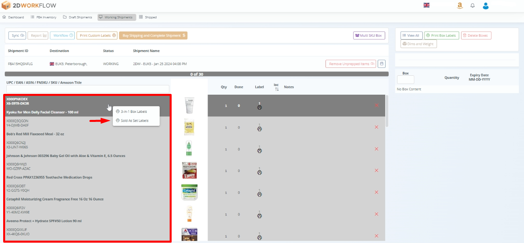Open the user profile icon
The image size is (524, 243).
coord(485,5)
